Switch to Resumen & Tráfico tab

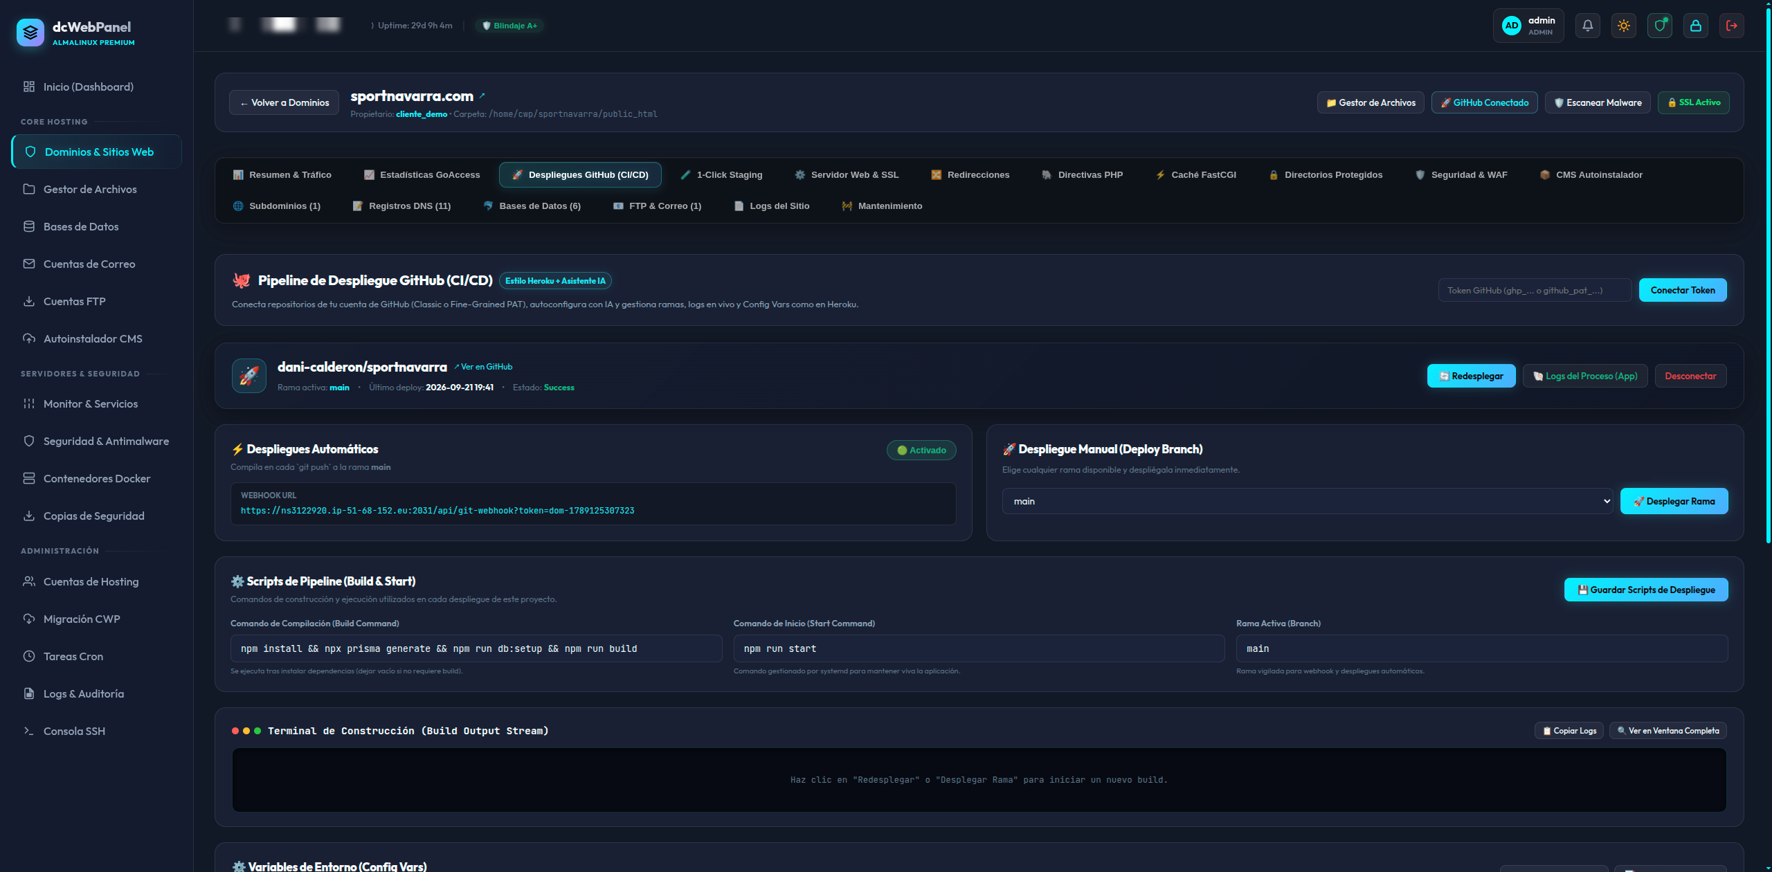pos(282,174)
